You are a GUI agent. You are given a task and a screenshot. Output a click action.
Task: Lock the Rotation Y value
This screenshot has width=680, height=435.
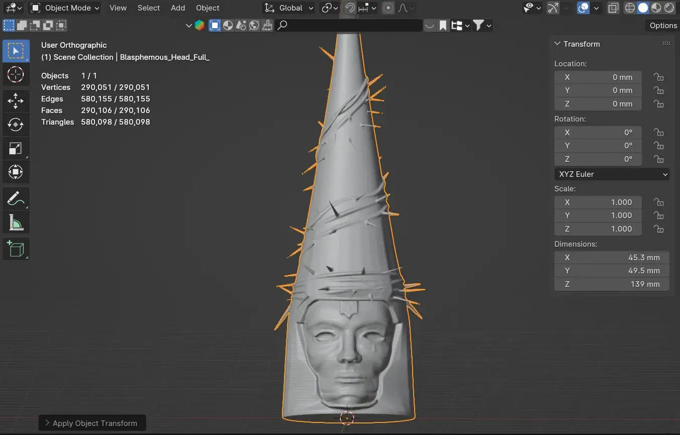658,146
